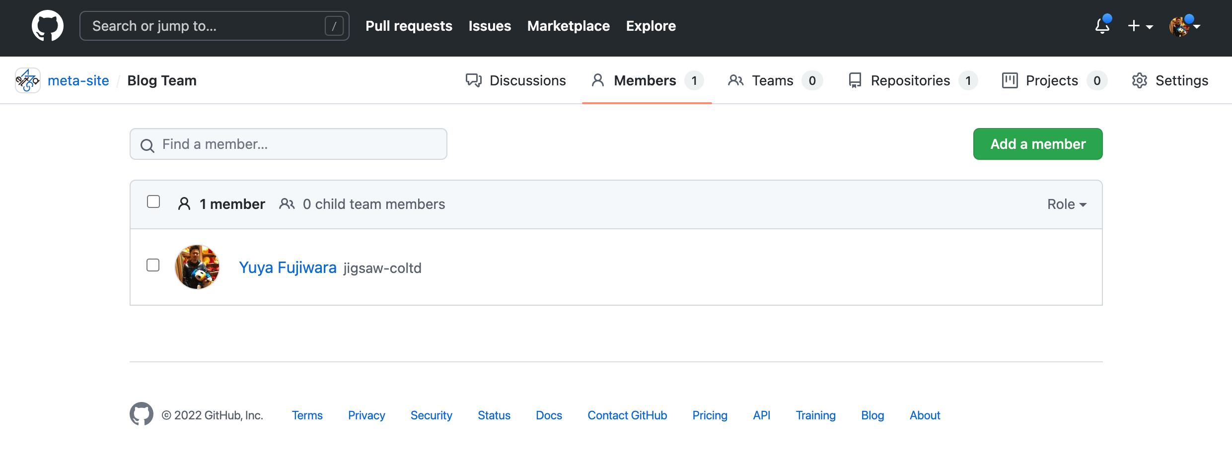Click the Teams count badge 0
This screenshot has width=1232, height=467.
click(x=812, y=80)
